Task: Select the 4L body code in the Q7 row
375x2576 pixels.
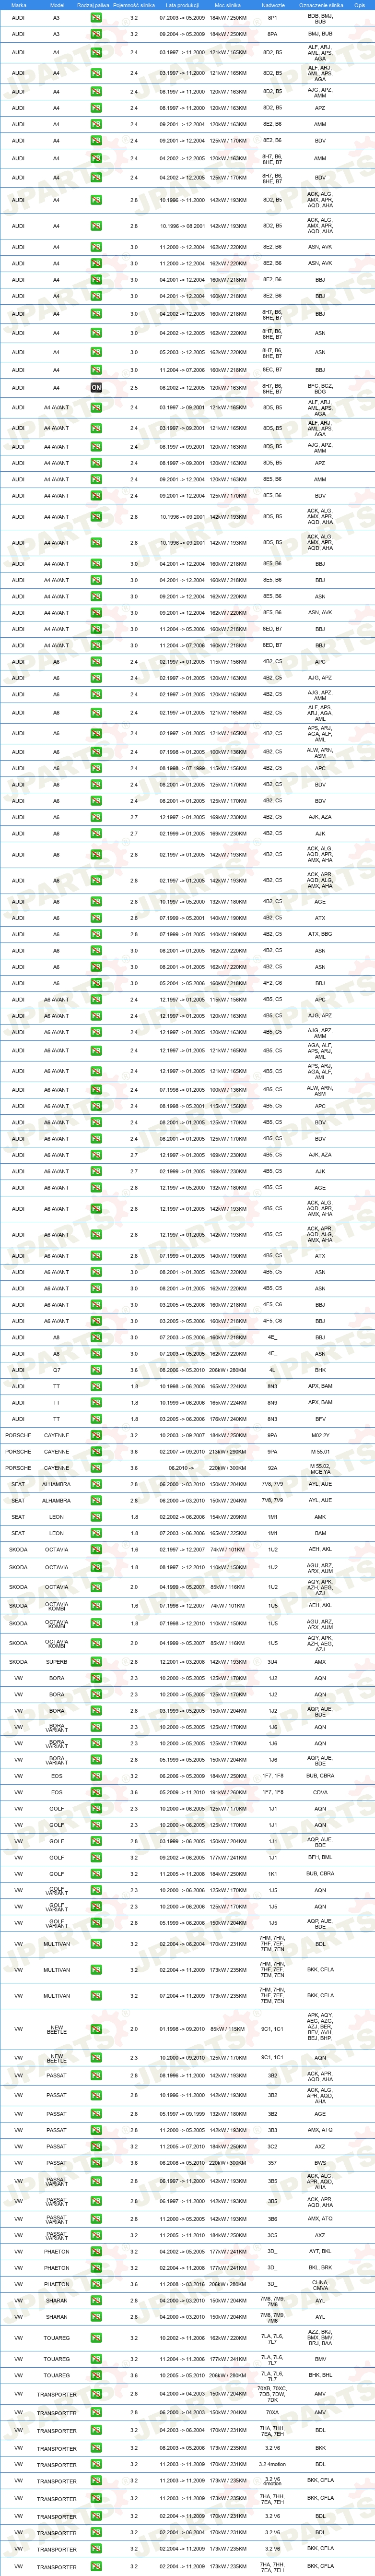Action: click(273, 1370)
